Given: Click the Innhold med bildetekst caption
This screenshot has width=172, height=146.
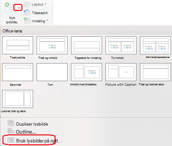Looking at the screenshot, I should tap(83, 84).
